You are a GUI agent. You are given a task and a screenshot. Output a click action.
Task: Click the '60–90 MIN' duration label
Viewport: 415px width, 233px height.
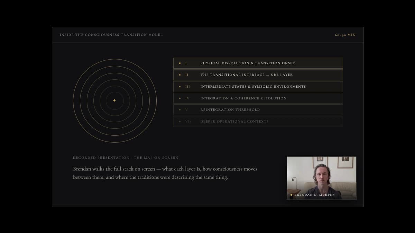click(x=345, y=35)
